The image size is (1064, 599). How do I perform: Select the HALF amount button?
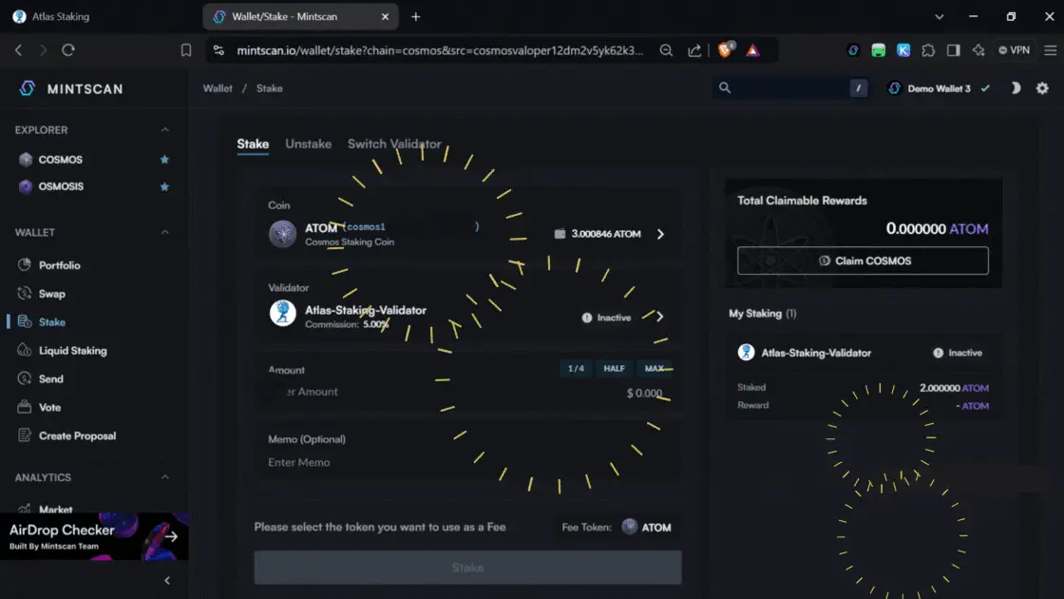coord(614,369)
